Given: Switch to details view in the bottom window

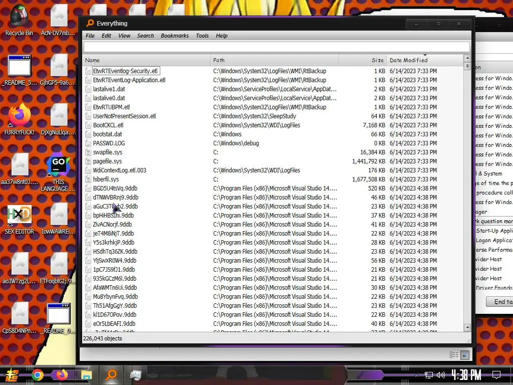Looking at the screenshot, I should [454, 355].
